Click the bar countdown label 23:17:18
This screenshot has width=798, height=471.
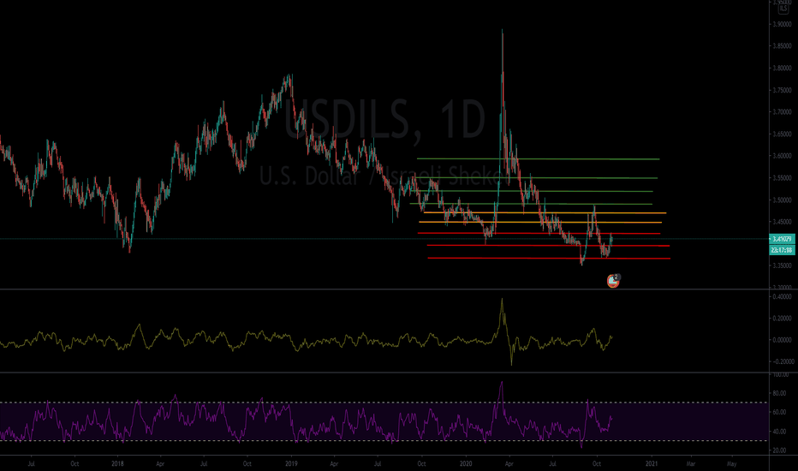point(782,250)
